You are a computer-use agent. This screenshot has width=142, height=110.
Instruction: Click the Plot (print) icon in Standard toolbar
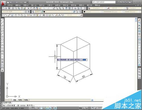[13, 8]
